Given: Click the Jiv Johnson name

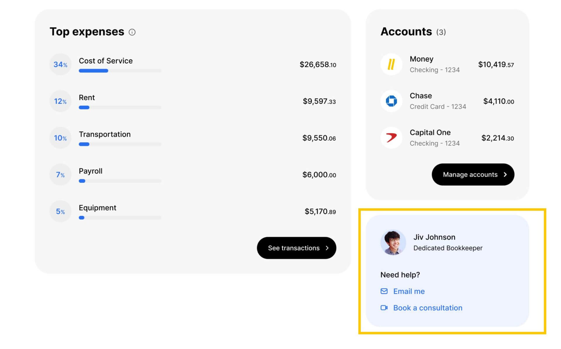Looking at the screenshot, I should pos(434,237).
